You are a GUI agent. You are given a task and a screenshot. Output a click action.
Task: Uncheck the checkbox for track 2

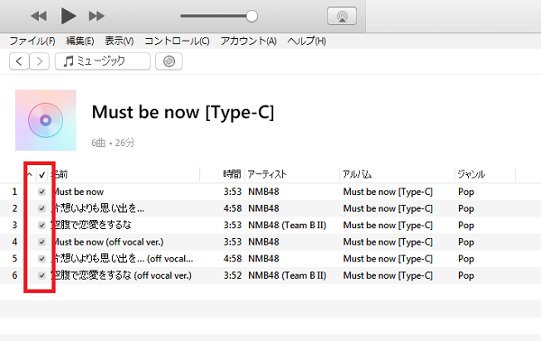point(41,208)
